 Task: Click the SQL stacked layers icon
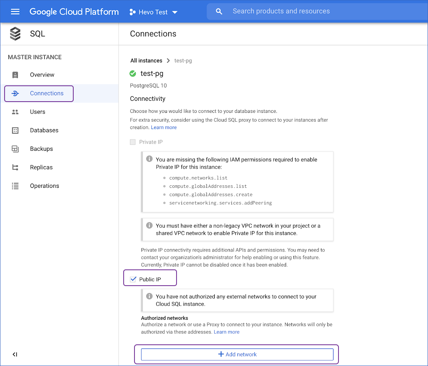pyautogui.click(x=15, y=34)
